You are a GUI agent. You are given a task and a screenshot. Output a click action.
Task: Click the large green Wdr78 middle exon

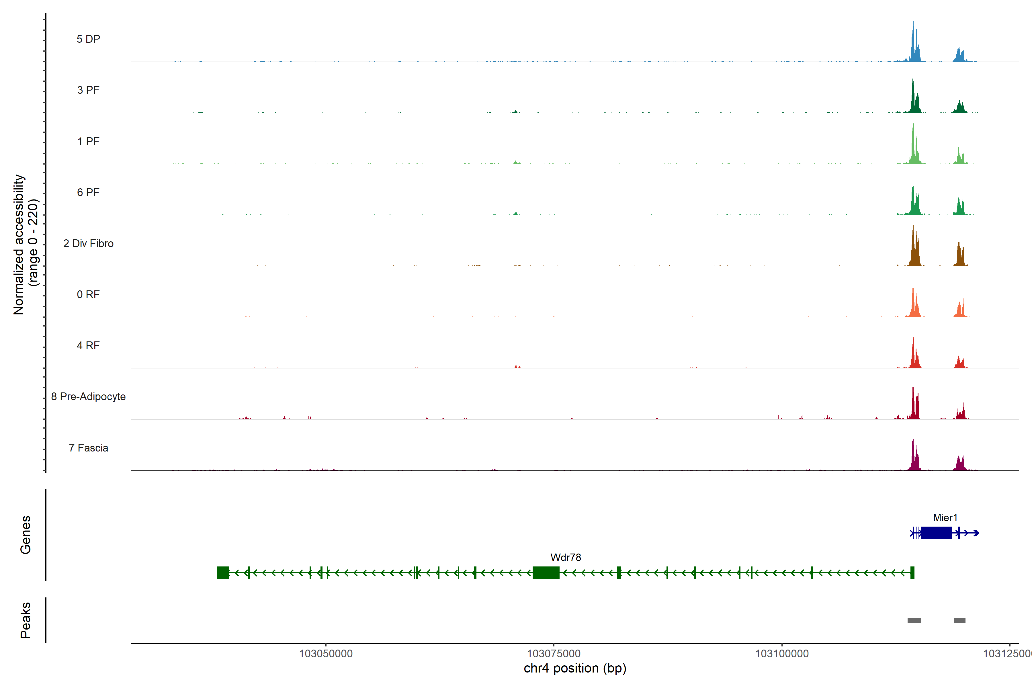pyautogui.click(x=546, y=572)
